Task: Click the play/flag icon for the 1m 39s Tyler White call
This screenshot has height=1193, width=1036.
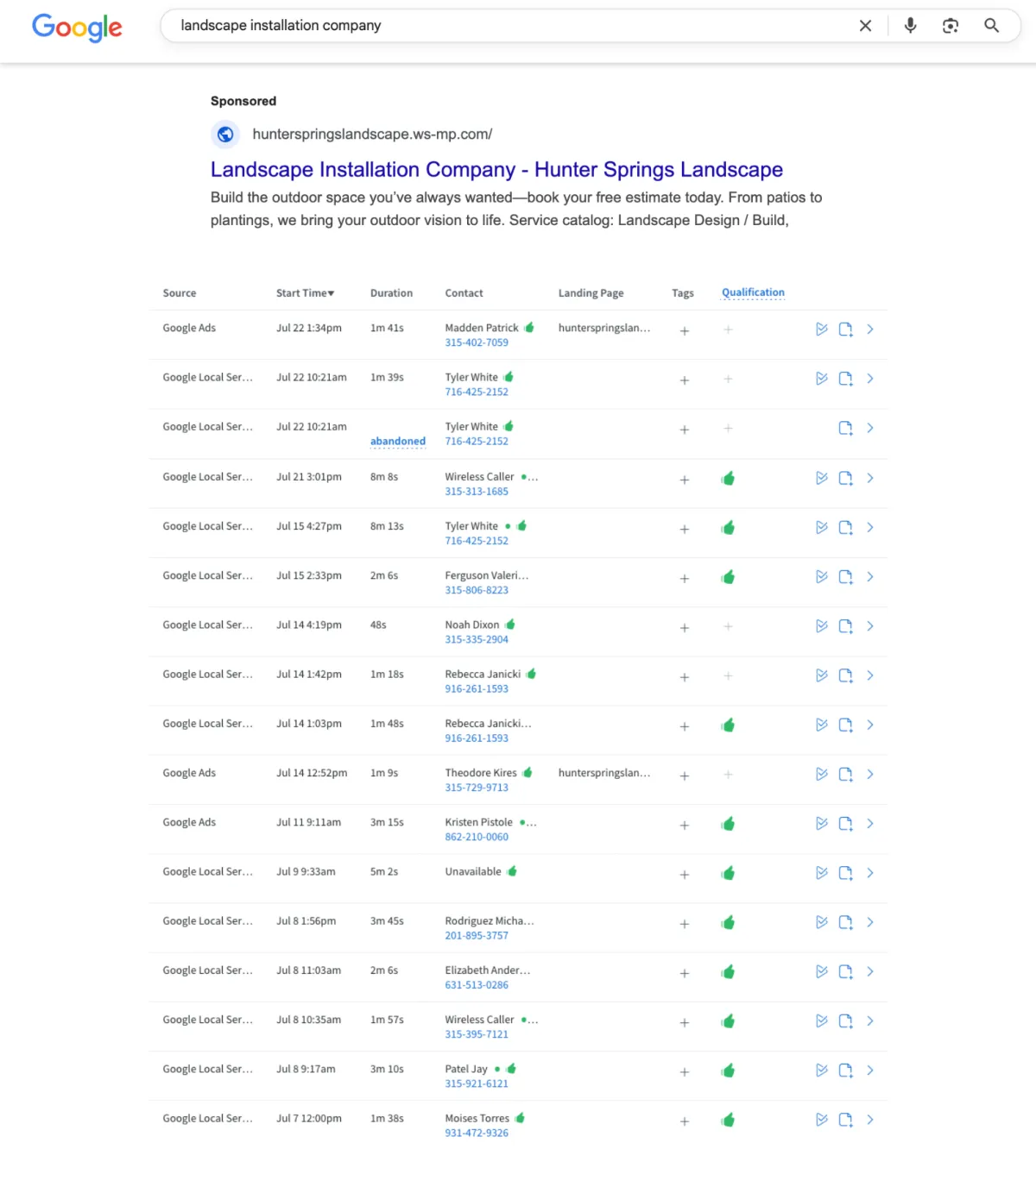Action: point(822,379)
